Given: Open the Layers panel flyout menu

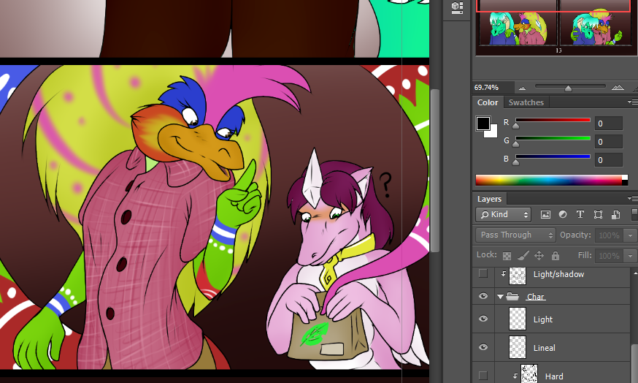Looking at the screenshot, I should pyautogui.click(x=633, y=198).
